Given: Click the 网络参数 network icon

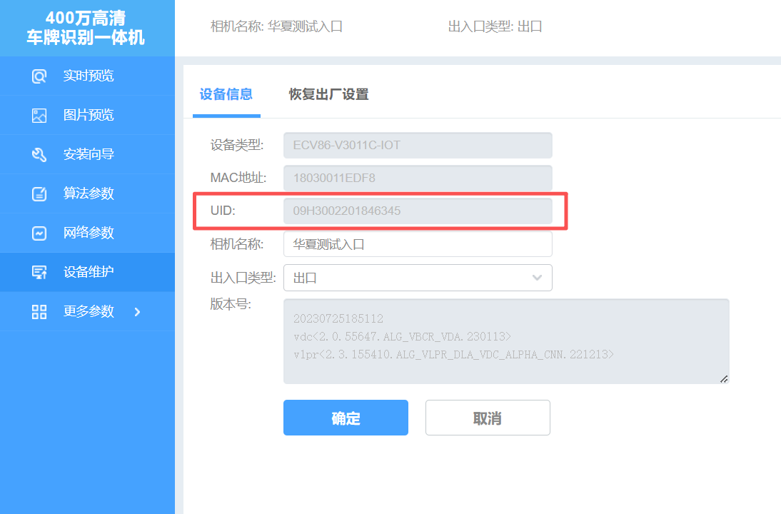Looking at the screenshot, I should point(39,233).
